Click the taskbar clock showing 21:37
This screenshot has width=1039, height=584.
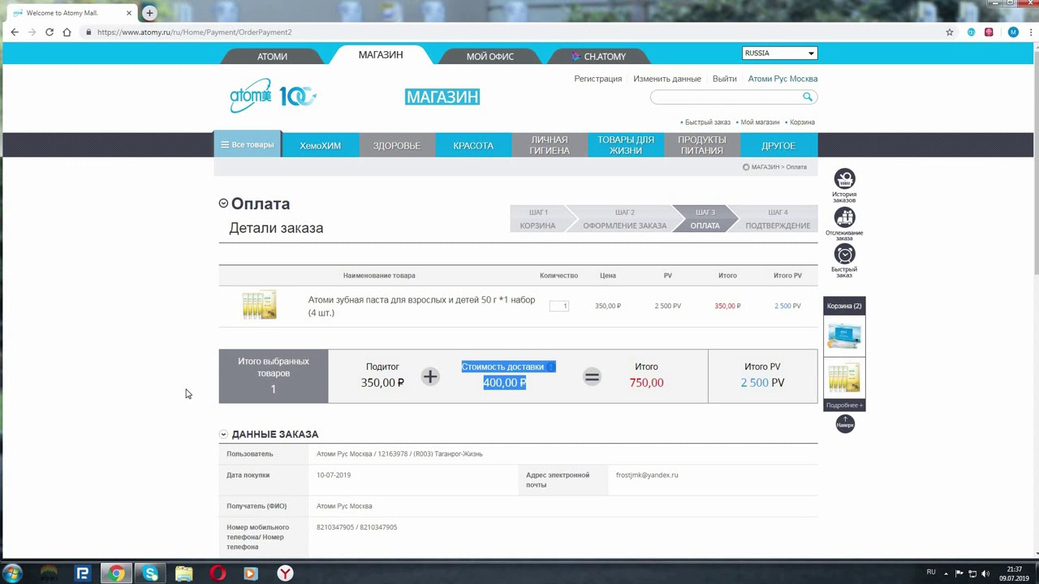(1014, 573)
